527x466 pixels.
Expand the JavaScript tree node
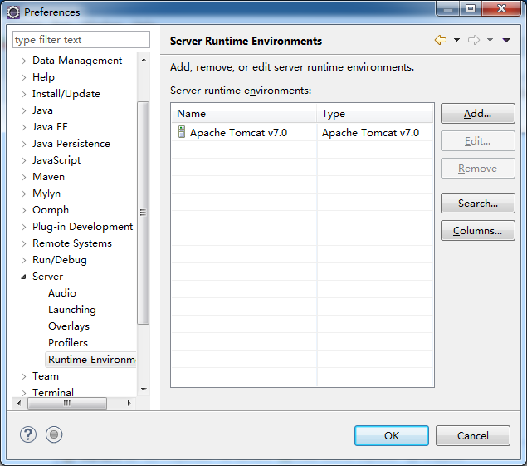[x=23, y=160]
